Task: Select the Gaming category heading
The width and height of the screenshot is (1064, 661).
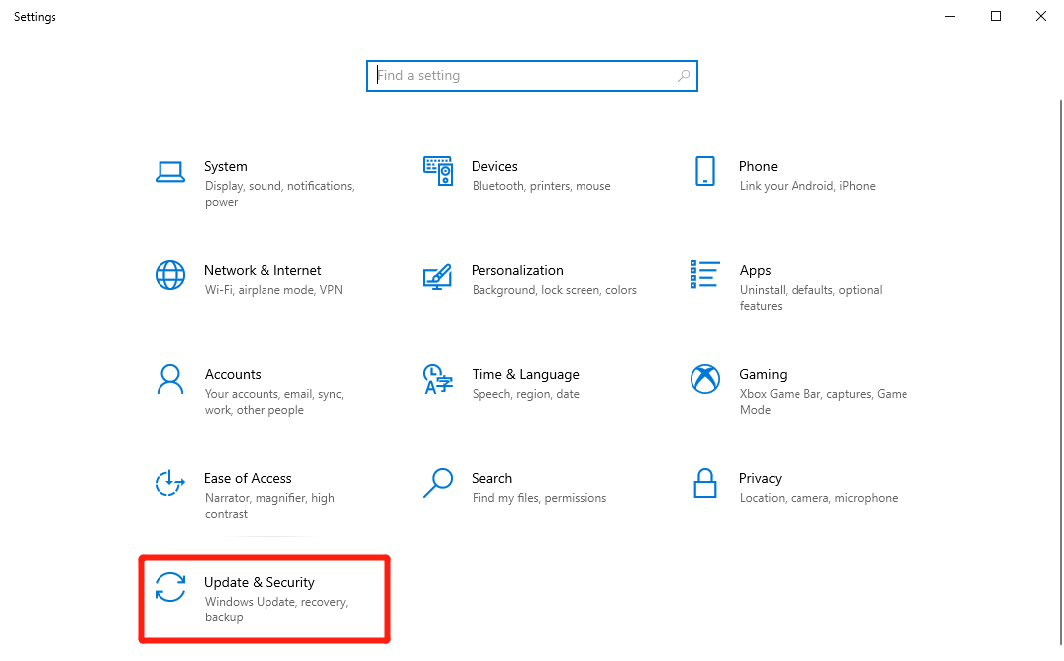Action: tap(763, 374)
